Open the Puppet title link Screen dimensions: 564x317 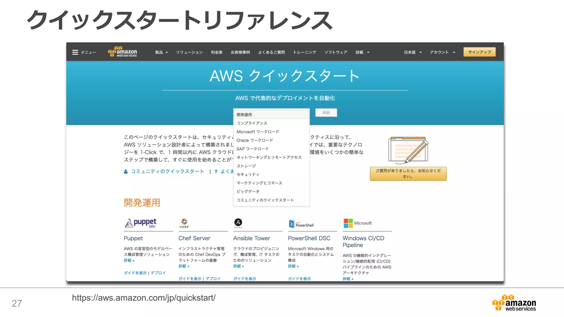[133, 238]
